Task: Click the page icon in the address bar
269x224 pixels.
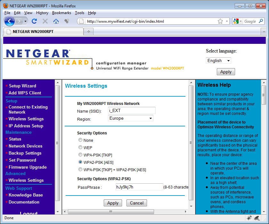Action: [81, 21]
